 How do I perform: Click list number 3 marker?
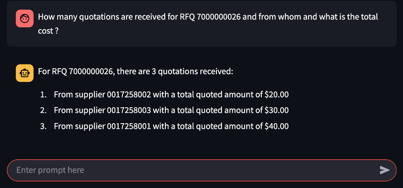43,127
